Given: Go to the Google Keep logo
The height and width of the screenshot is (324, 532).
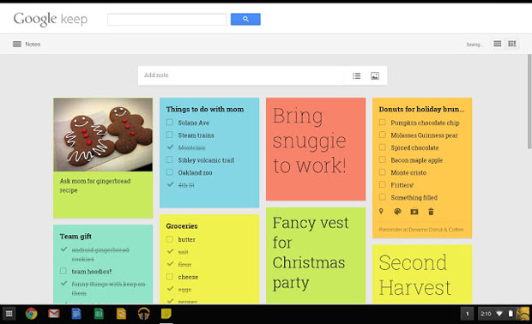Looking at the screenshot, I should (51, 20).
